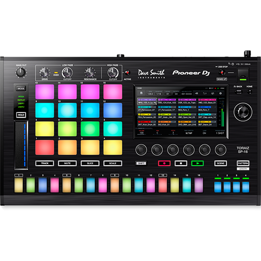Image resolution: width=261 pixels, height=261 pixels.
Task: Select track DRT_Kick_Drum_05 on screen
Action: 147,123
